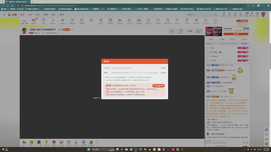Expand the system tray hidden icons chevron
271x152 pixels.
245,149
